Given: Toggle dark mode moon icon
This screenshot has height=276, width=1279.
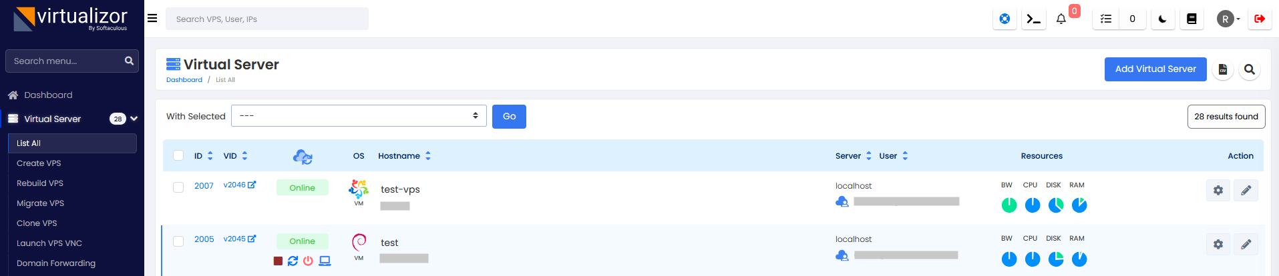Looking at the screenshot, I should click(1163, 19).
